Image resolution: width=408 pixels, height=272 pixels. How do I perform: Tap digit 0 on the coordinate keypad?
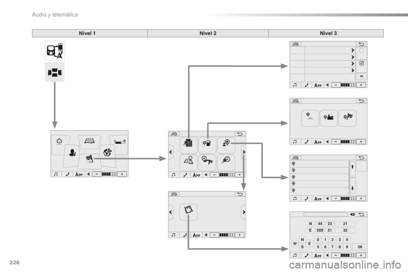coord(318,239)
